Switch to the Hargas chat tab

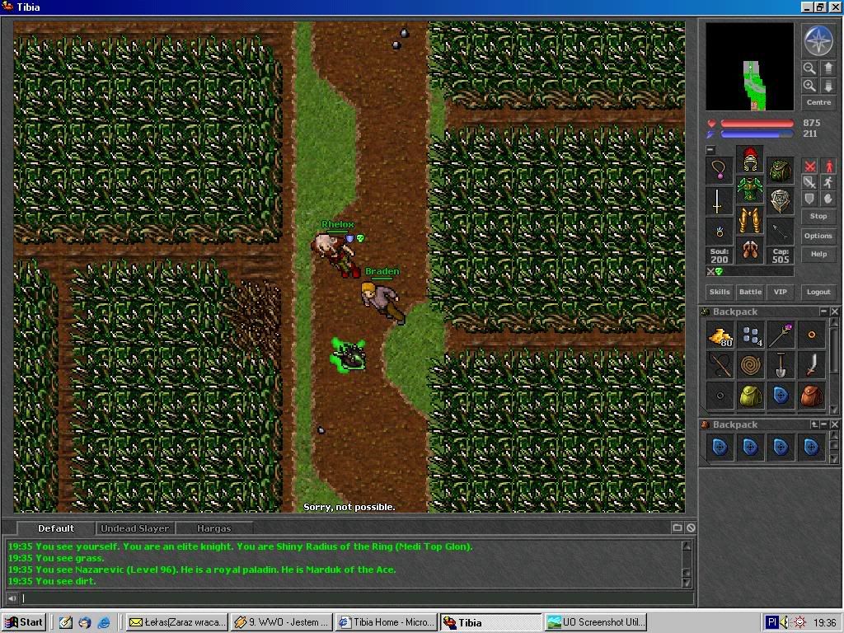213,528
